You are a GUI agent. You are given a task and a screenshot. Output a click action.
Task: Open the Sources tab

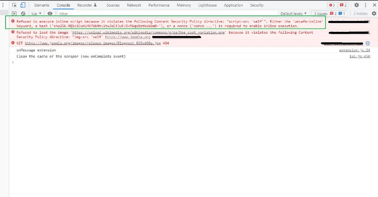point(113,5)
